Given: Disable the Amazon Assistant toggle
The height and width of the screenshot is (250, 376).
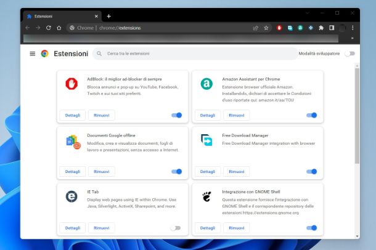Looking at the screenshot, I should point(312,115).
